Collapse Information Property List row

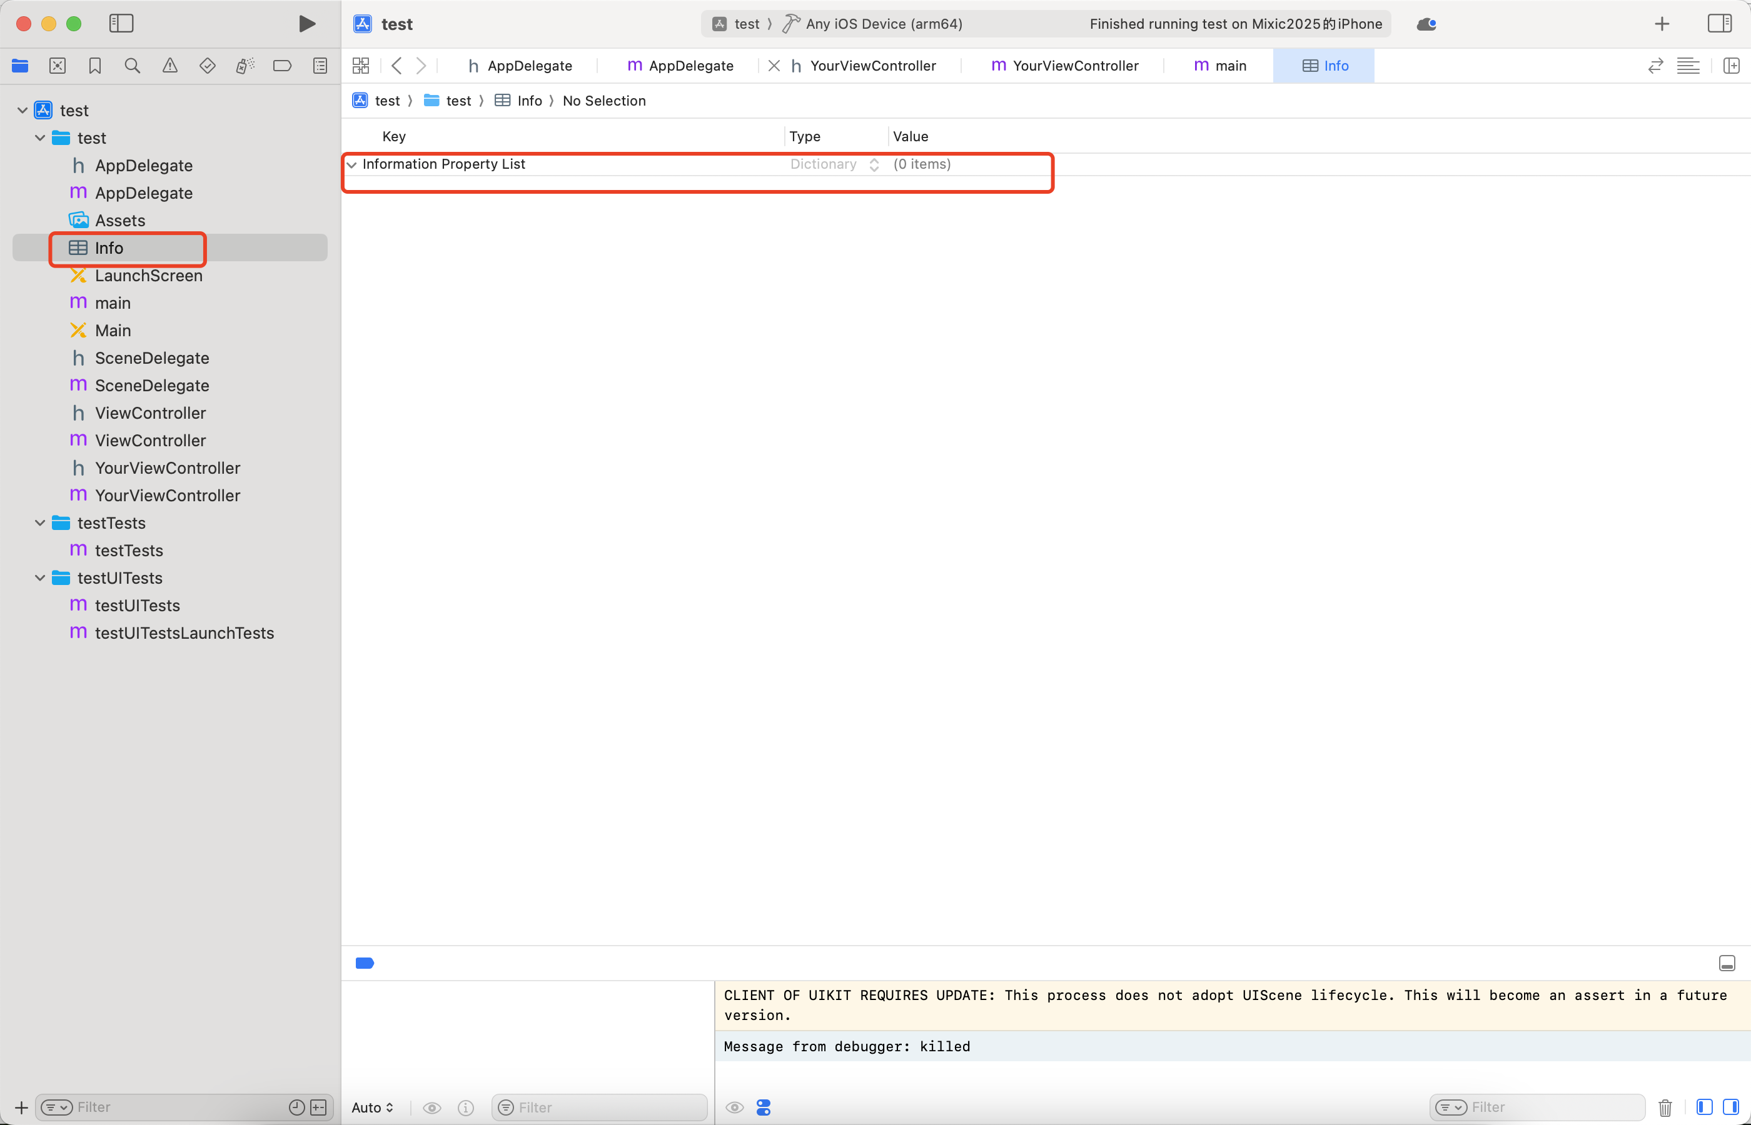352,165
